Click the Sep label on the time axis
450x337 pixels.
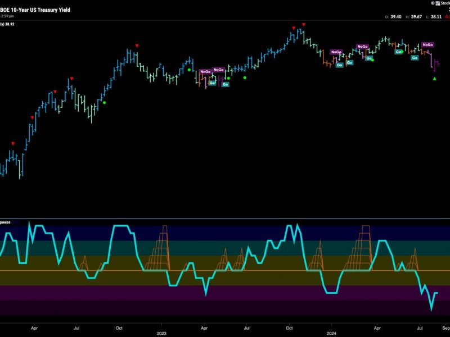click(446, 328)
